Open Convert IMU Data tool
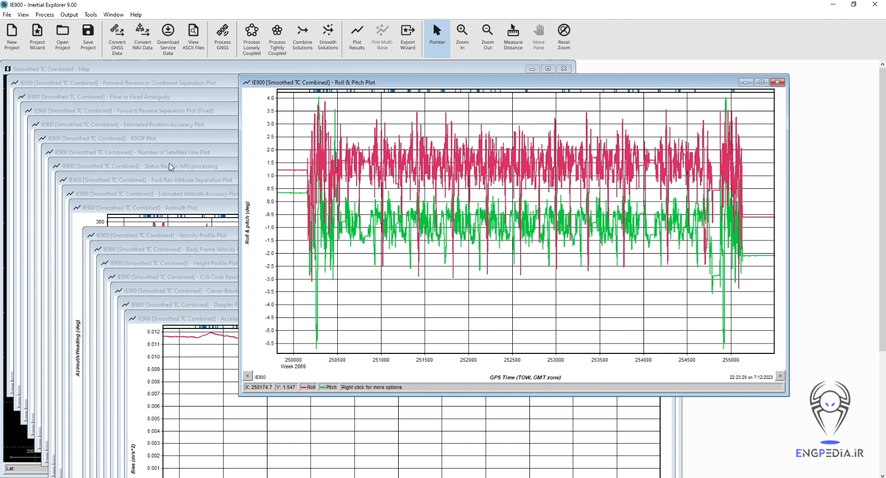Viewport: 886px width, 478px height. pyautogui.click(x=142, y=38)
